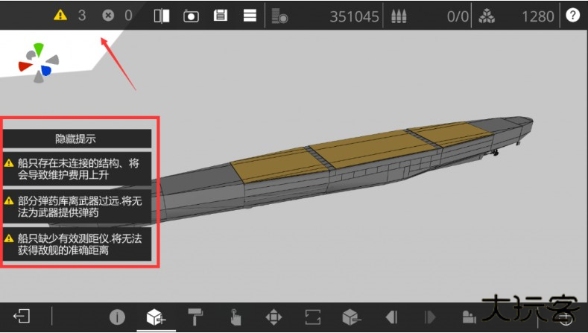Click the rangefinder missing warning message
The width and height of the screenshot is (588, 333).
[x=77, y=244]
